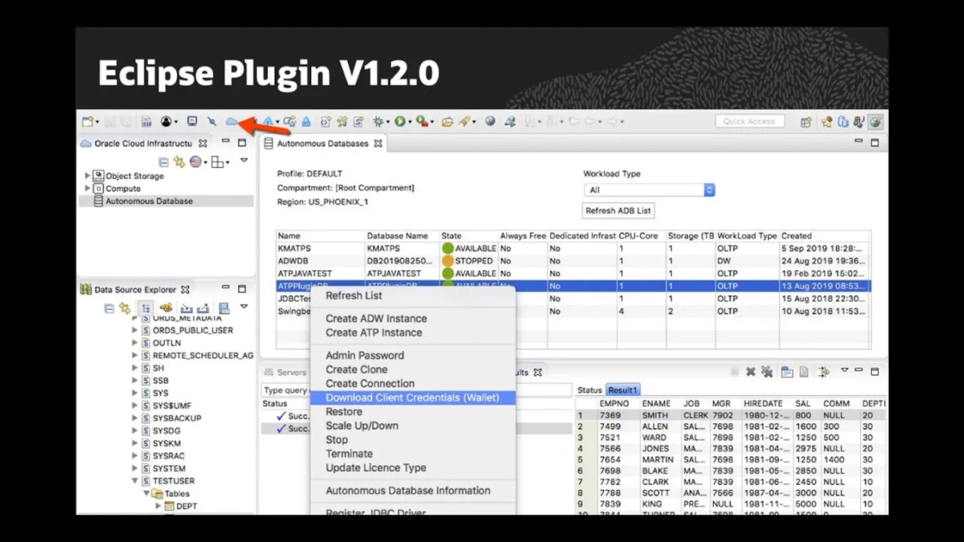The image size is (964, 542).
Task: Choose Create ADW Instance in the context menu
Action: (x=376, y=318)
